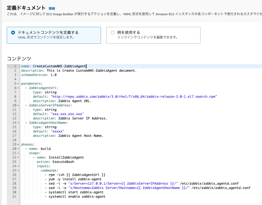The height and width of the screenshot is (205, 262).
Task: Fold the ZabbixAgentUrl block on line 6
Action: 18,88
